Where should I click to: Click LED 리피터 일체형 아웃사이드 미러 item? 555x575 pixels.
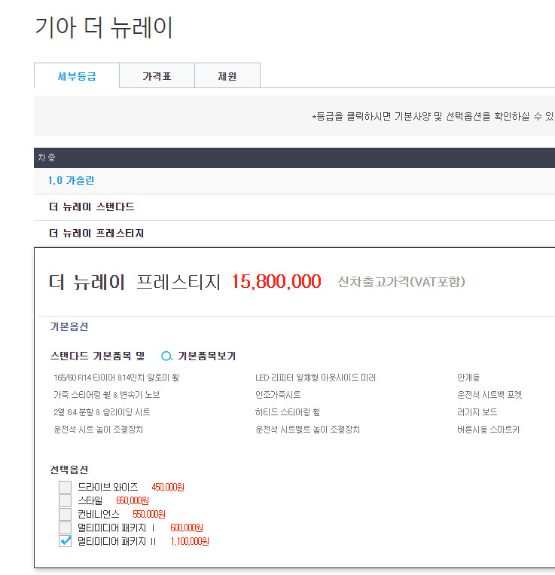coord(316,378)
